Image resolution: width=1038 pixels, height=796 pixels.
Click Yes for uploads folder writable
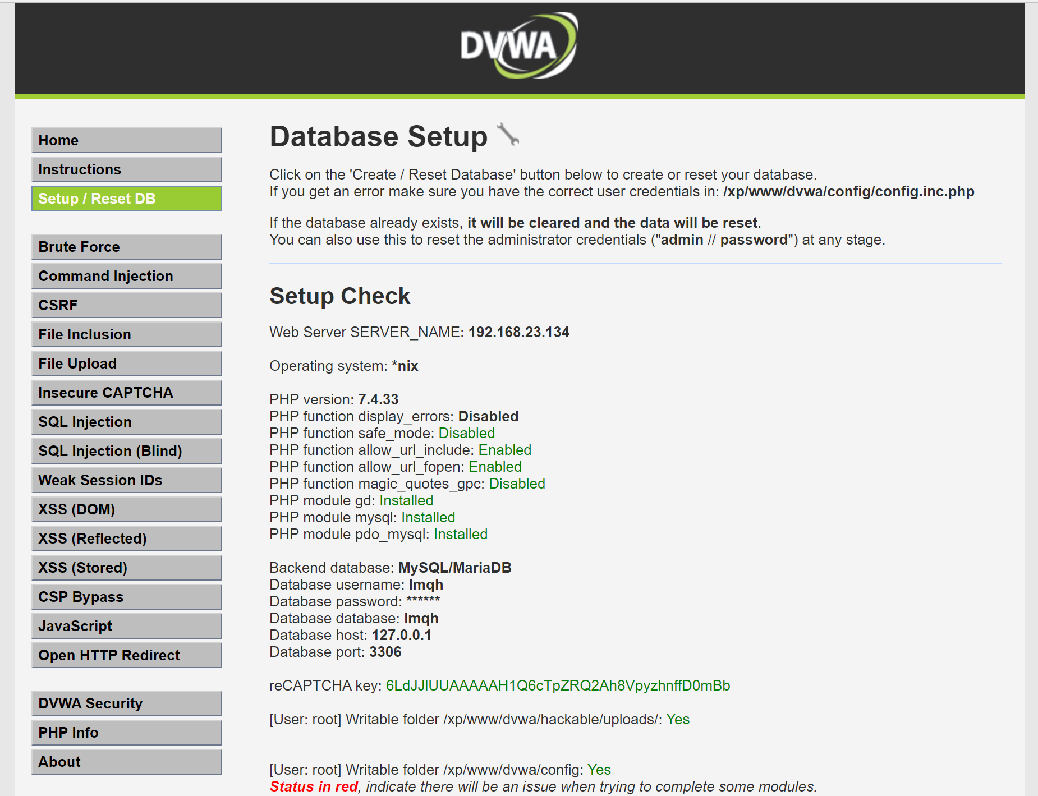click(678, 719)
